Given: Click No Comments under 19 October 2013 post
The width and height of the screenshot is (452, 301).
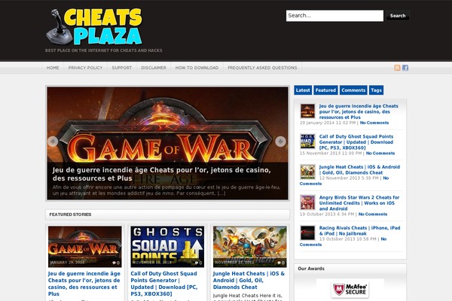Looking at the screenshot, I should 373,214.
